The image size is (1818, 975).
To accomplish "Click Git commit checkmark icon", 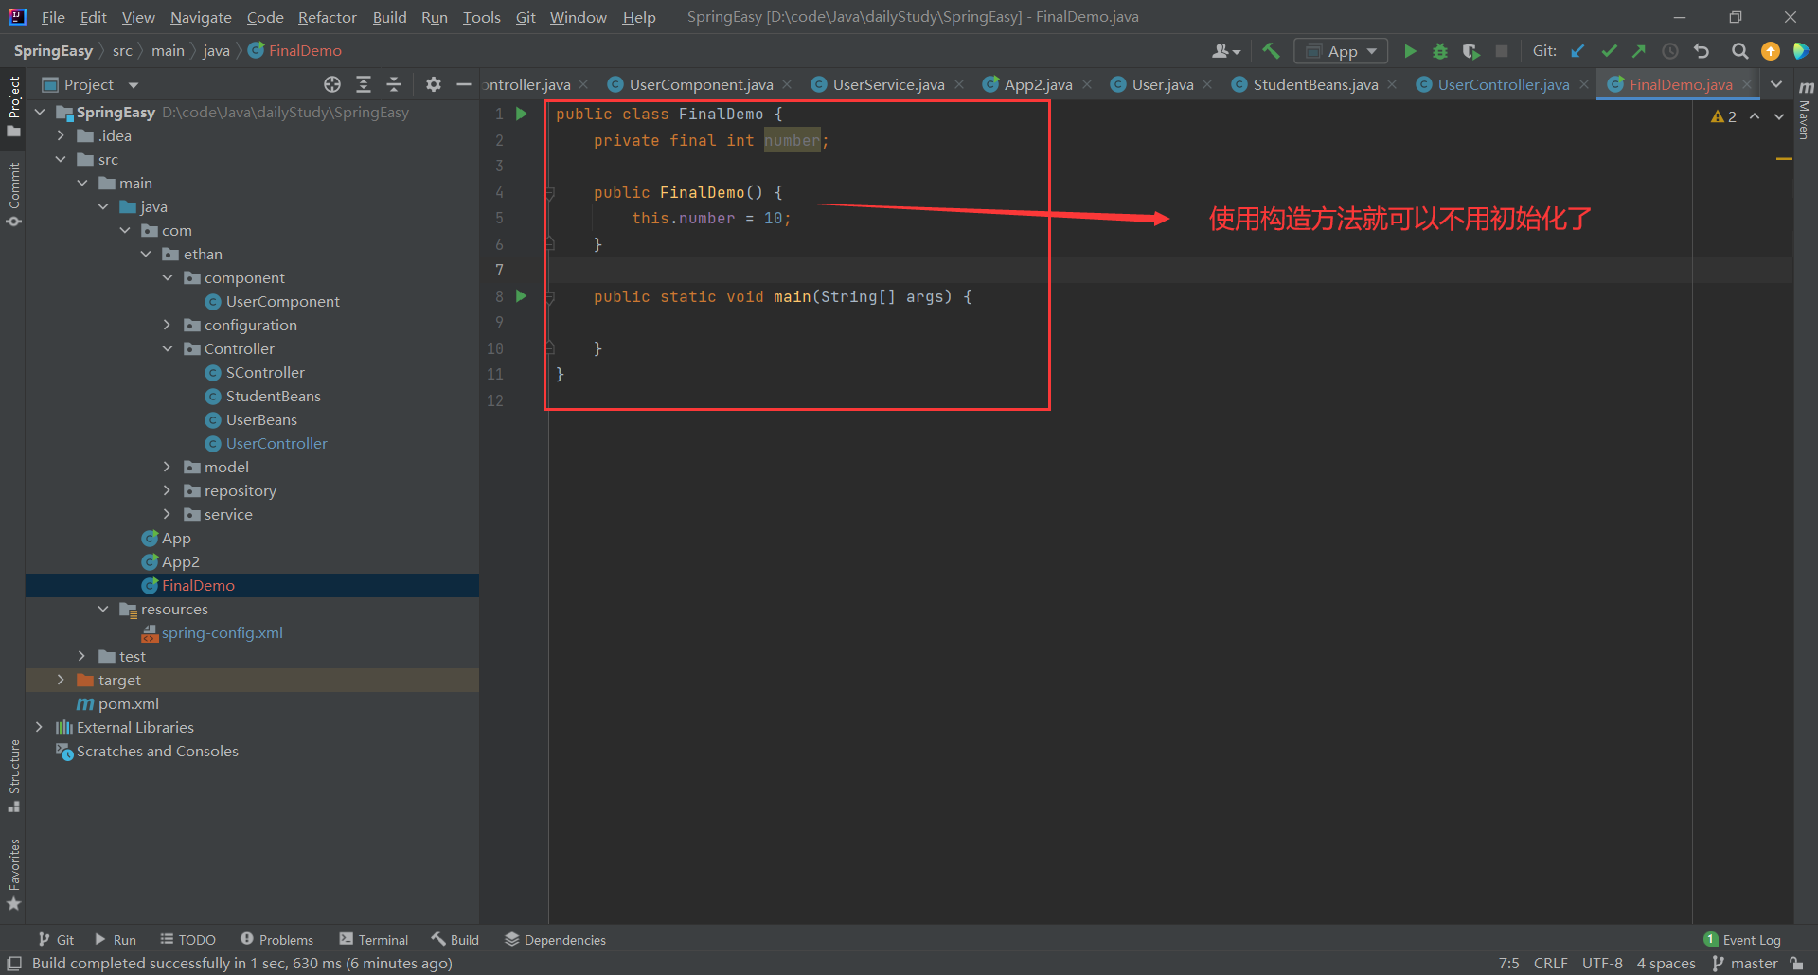I will pos(1609,51).
